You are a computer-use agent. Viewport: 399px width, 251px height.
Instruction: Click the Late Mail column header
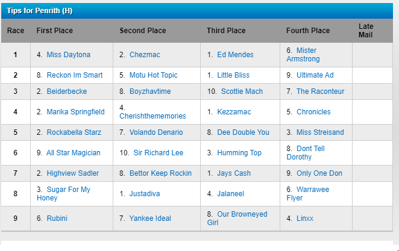click(x=366, y=31)
